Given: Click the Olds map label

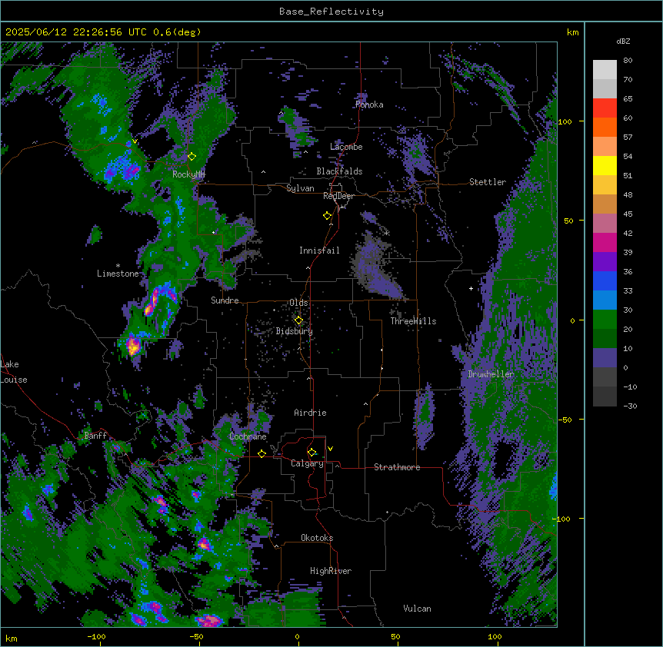Looking at the screenshot, I should [x=298, y=303].
